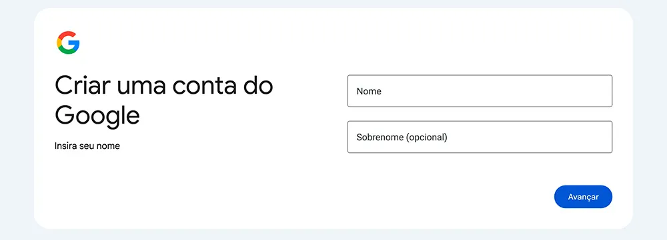
Task: Activate the first name text box
Action: pos(480,90)
